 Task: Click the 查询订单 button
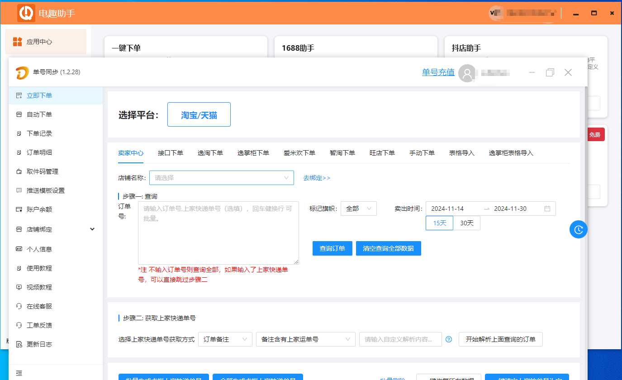[332, 248]
